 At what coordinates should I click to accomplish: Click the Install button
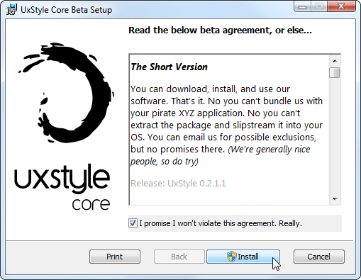coord(243,257)
